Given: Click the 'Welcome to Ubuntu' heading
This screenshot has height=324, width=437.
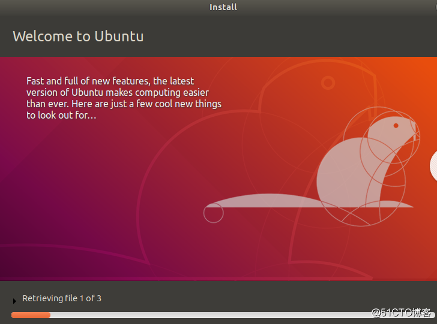Looking at the screenshot, I should (x=78, y=37).
